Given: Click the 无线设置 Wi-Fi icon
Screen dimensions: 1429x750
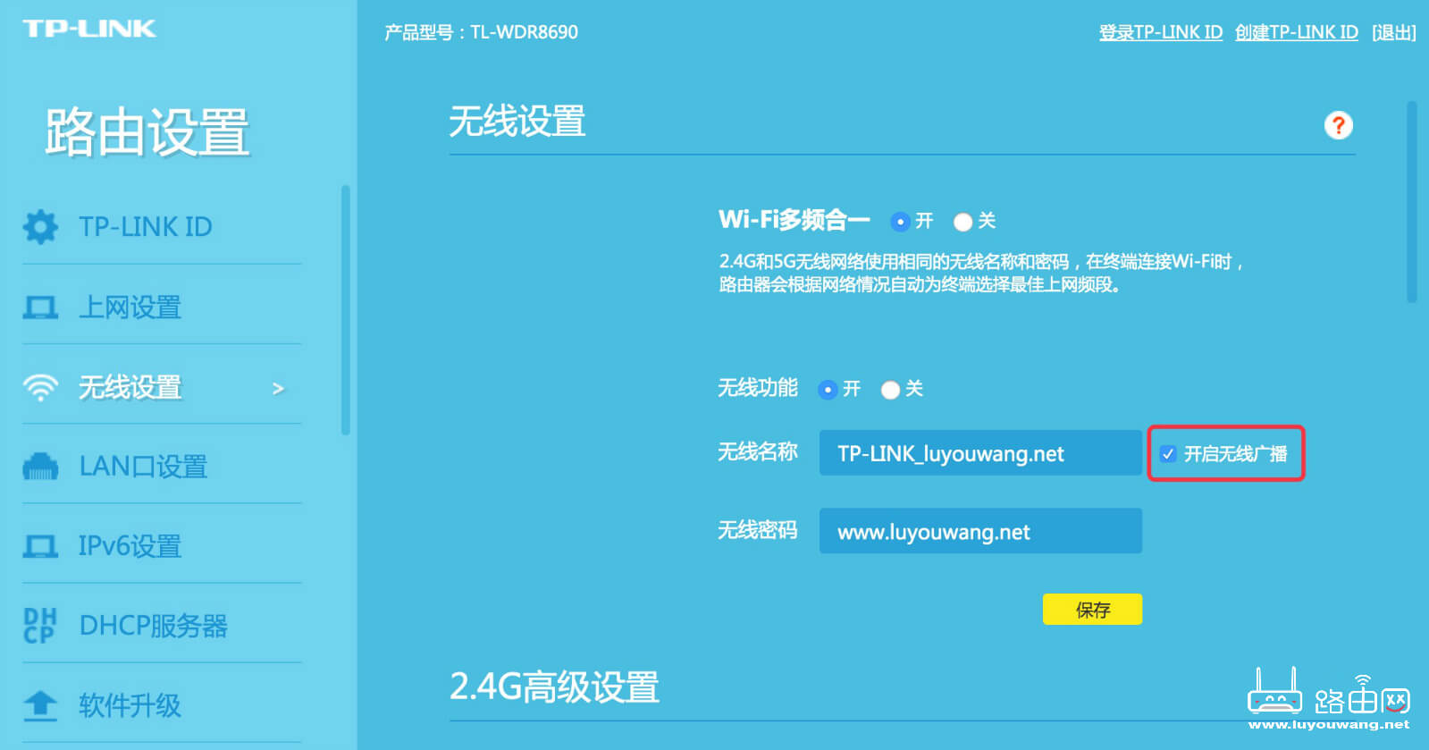Looking at the screenshot, I should coord(40,388).
